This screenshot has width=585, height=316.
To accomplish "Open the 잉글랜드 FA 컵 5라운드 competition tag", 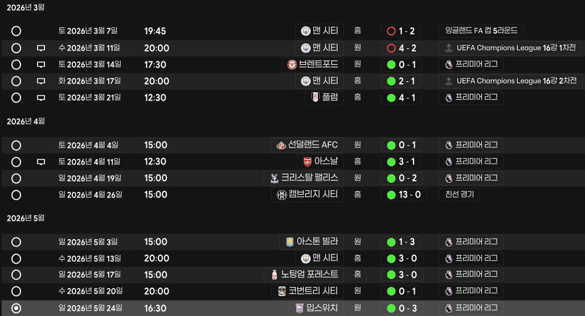I will point(481,31).
